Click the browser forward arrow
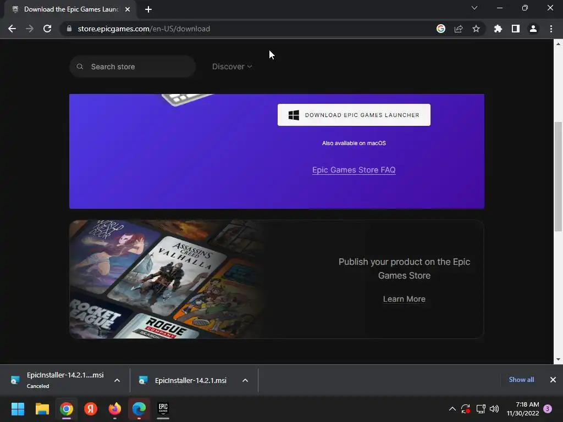This screenshot has width=563, height=422. 30,29
